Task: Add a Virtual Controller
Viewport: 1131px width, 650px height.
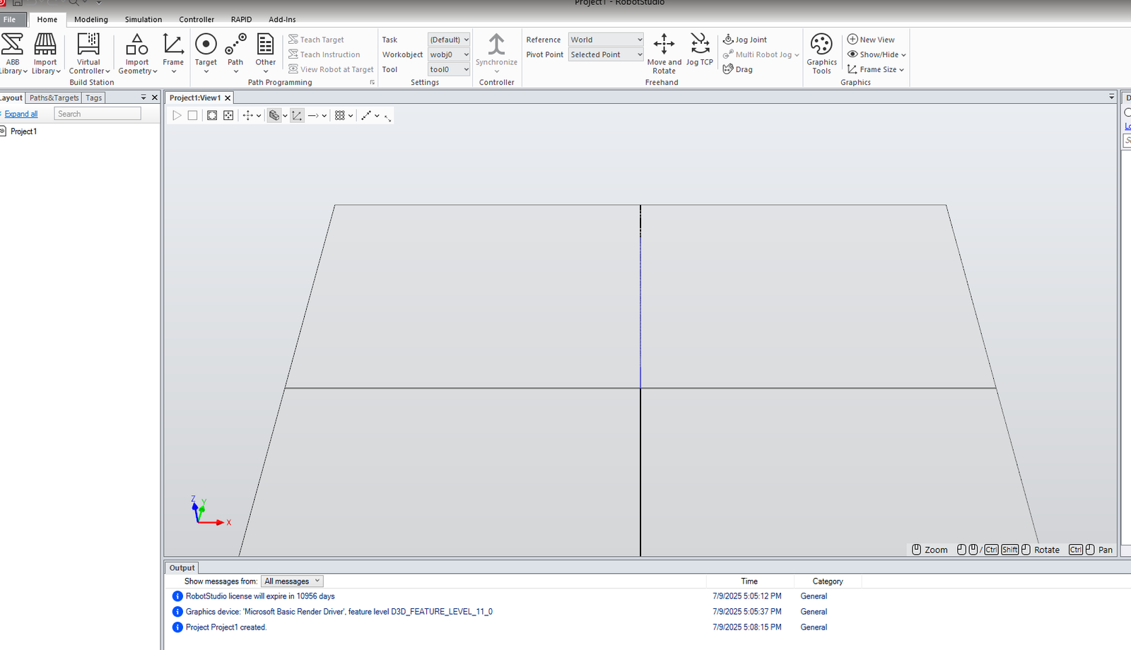Action: tap(89, 54)
